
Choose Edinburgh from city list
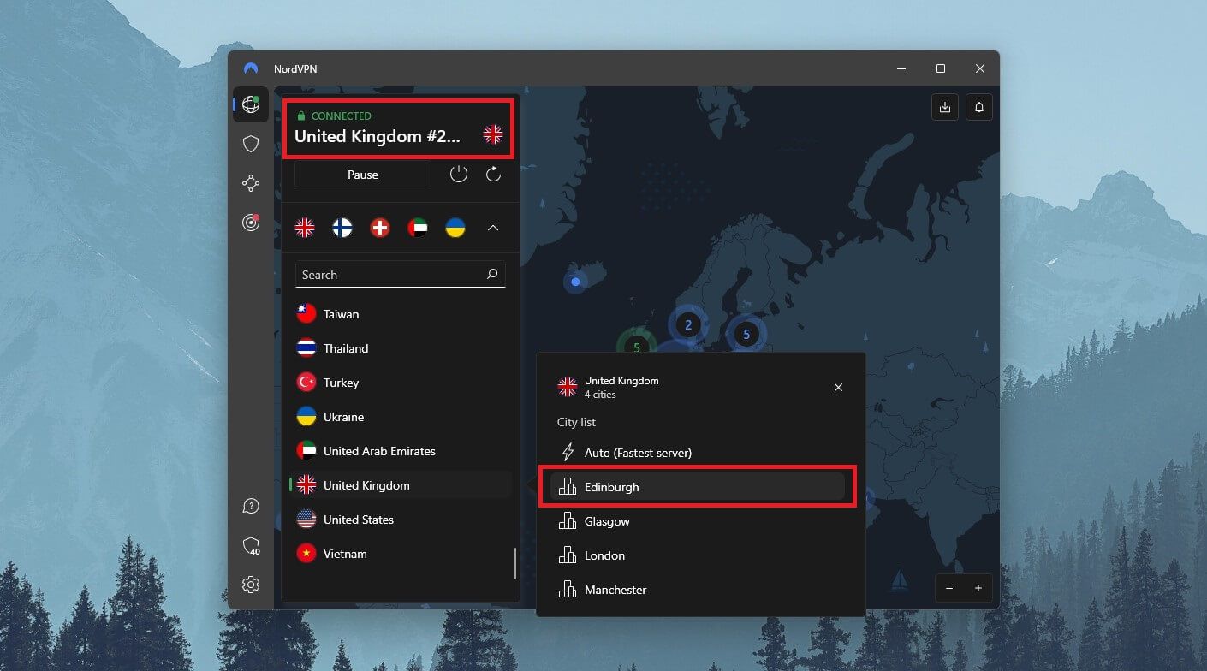[x=698, y=487]
